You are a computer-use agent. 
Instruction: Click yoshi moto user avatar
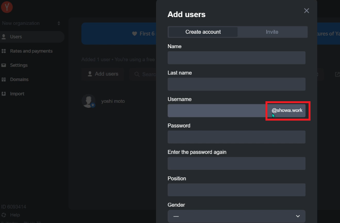click(88, 101)
